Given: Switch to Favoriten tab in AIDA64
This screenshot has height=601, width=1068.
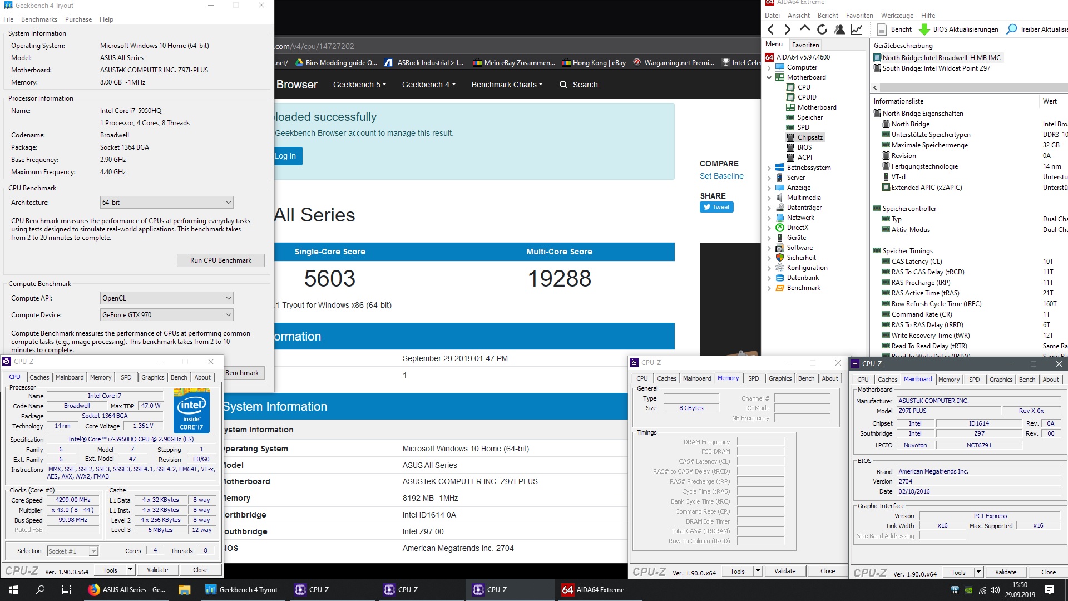Looking at the screenshot, I should point(805,45).
